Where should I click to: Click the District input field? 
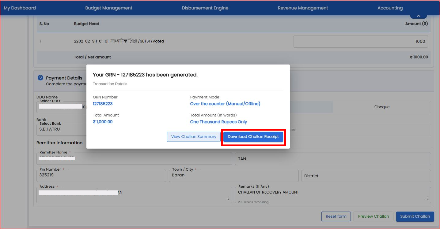coord(366,176)
